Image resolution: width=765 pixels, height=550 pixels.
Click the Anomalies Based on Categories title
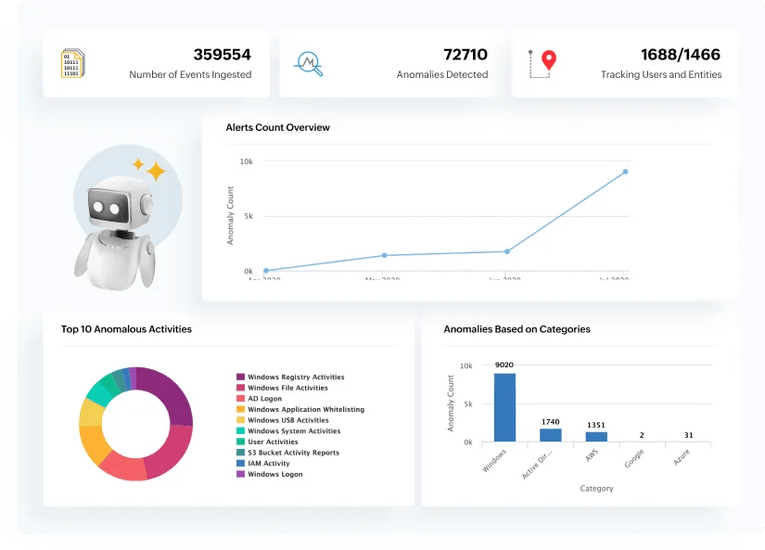516,329
